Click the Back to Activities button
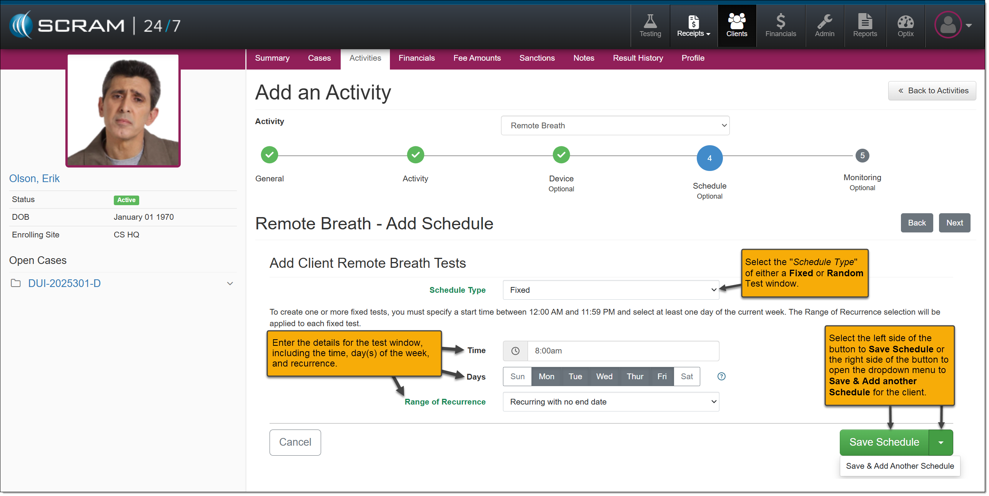The width and height of the screenshot is (989, 496). 932,91
